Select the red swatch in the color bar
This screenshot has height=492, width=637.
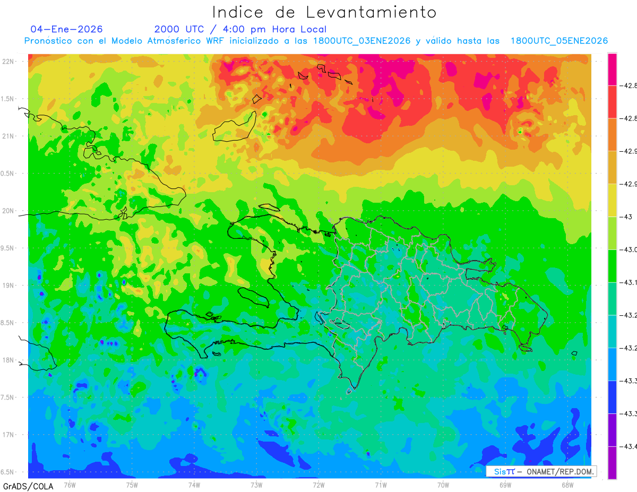[612, 101]
